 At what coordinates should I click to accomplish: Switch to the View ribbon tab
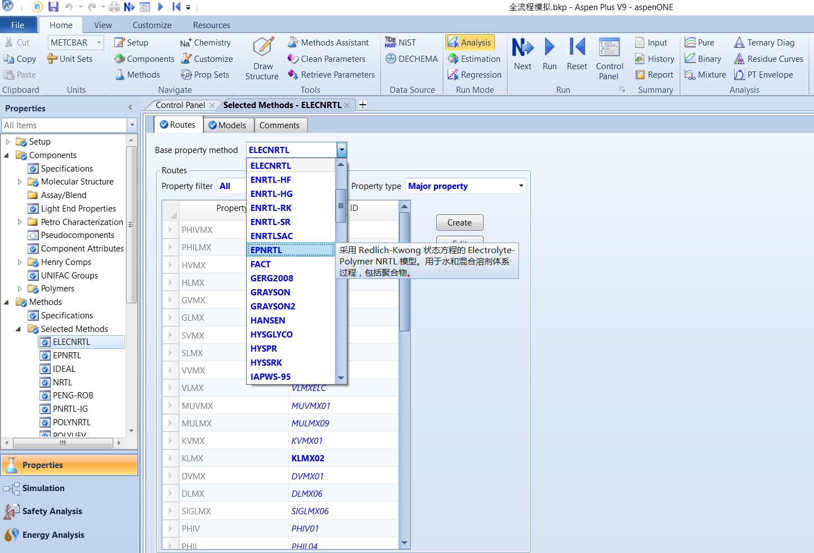pyautogui.click(x=103, y=25)
